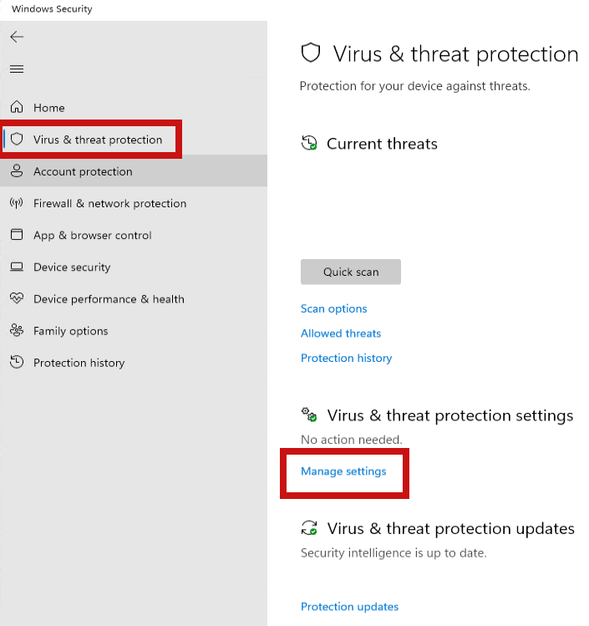Click the heart icon for Device performance

coord(17,298)
